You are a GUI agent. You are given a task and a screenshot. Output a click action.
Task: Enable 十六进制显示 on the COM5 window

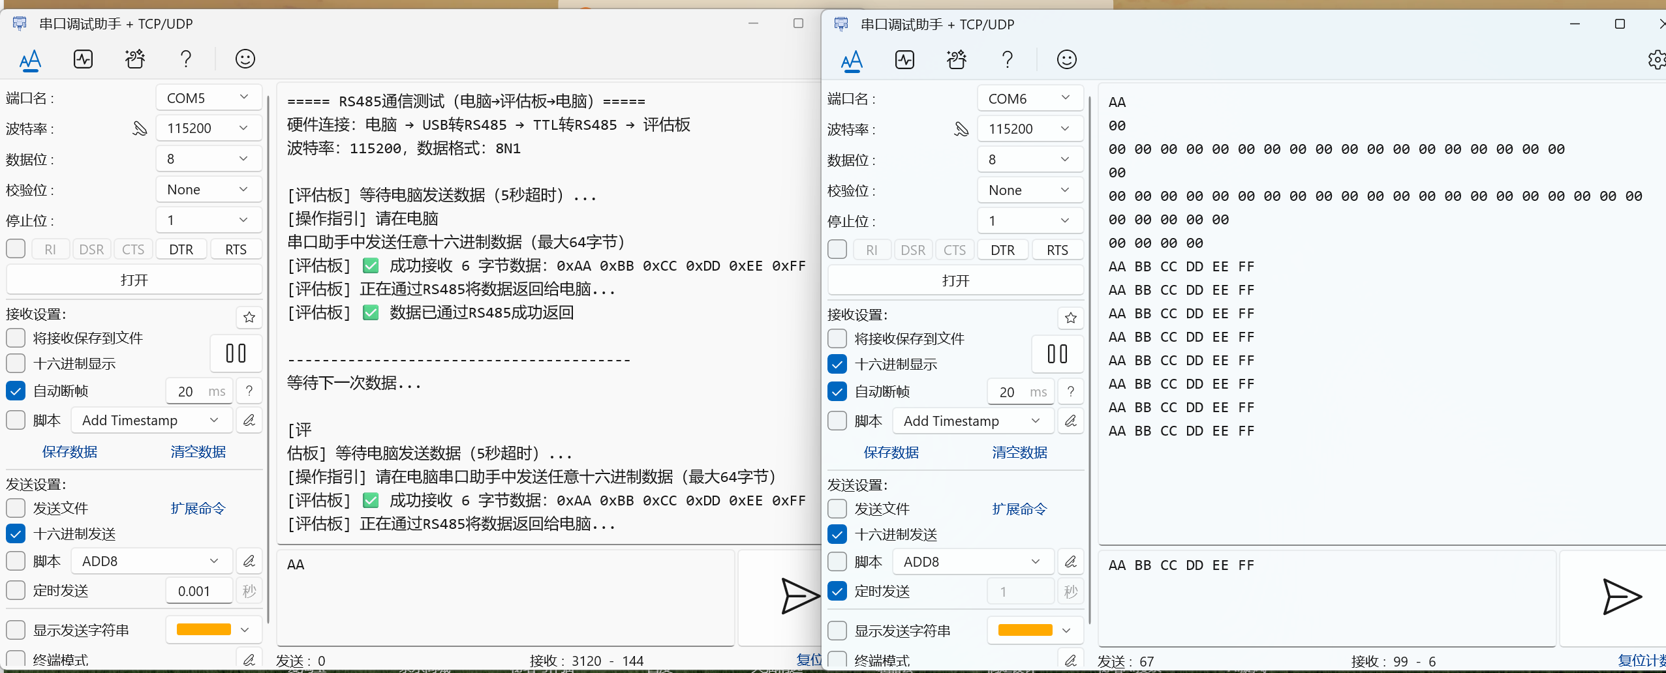(x=15, y=363)
